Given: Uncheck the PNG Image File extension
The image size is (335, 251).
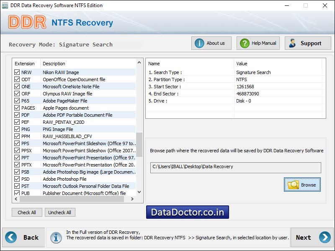Looking at the screenshot, I should coord(17,129).
